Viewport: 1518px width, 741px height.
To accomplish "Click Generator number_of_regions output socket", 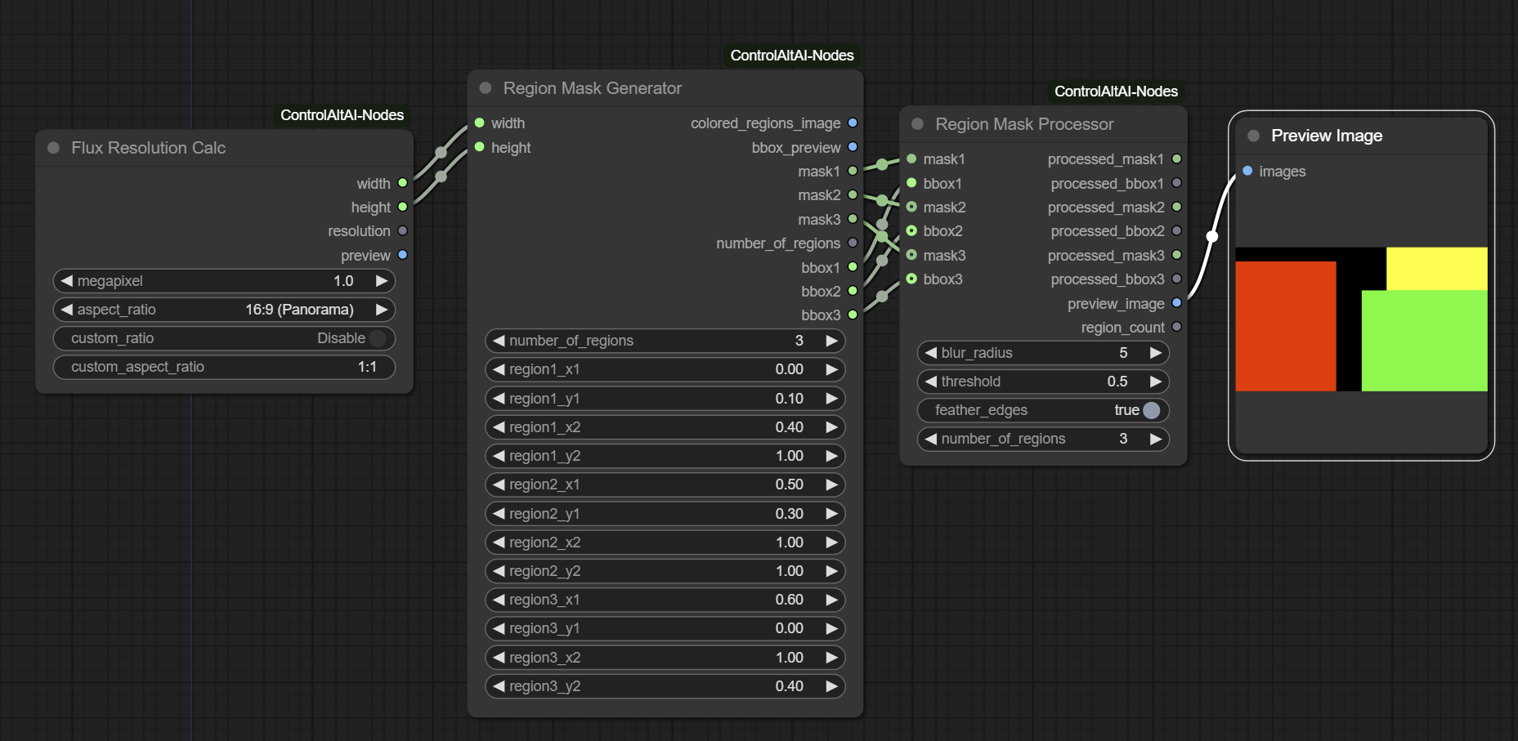I will [x=853, y=243].
